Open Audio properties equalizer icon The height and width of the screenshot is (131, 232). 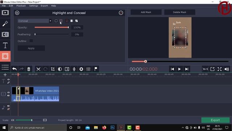point(88,69)
